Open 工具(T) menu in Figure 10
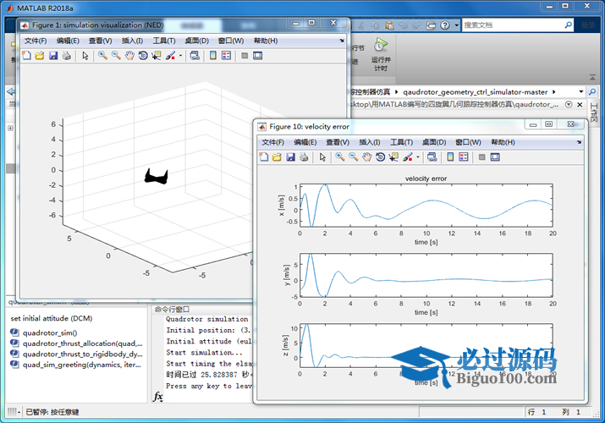This screenshot has width=605, height=423. tap(402, 142)
